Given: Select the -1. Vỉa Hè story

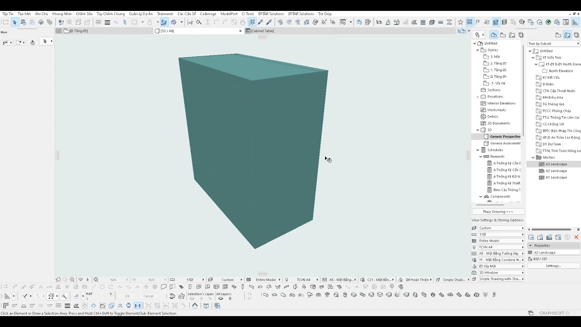Looking at the screenshot, I should click(x=497, y=84).
